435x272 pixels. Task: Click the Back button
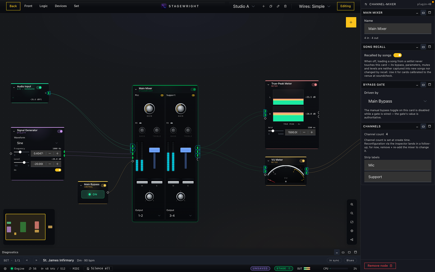coord(13,6)
